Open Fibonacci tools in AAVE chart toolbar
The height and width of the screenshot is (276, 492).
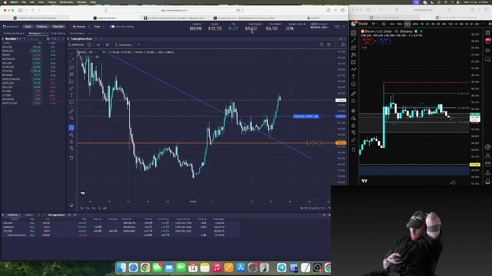coord(71,67)
